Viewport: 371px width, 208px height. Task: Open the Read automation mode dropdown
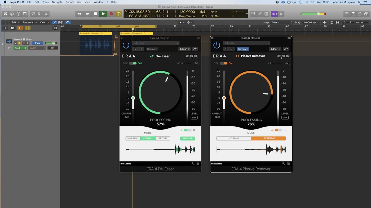click(20, 48)
